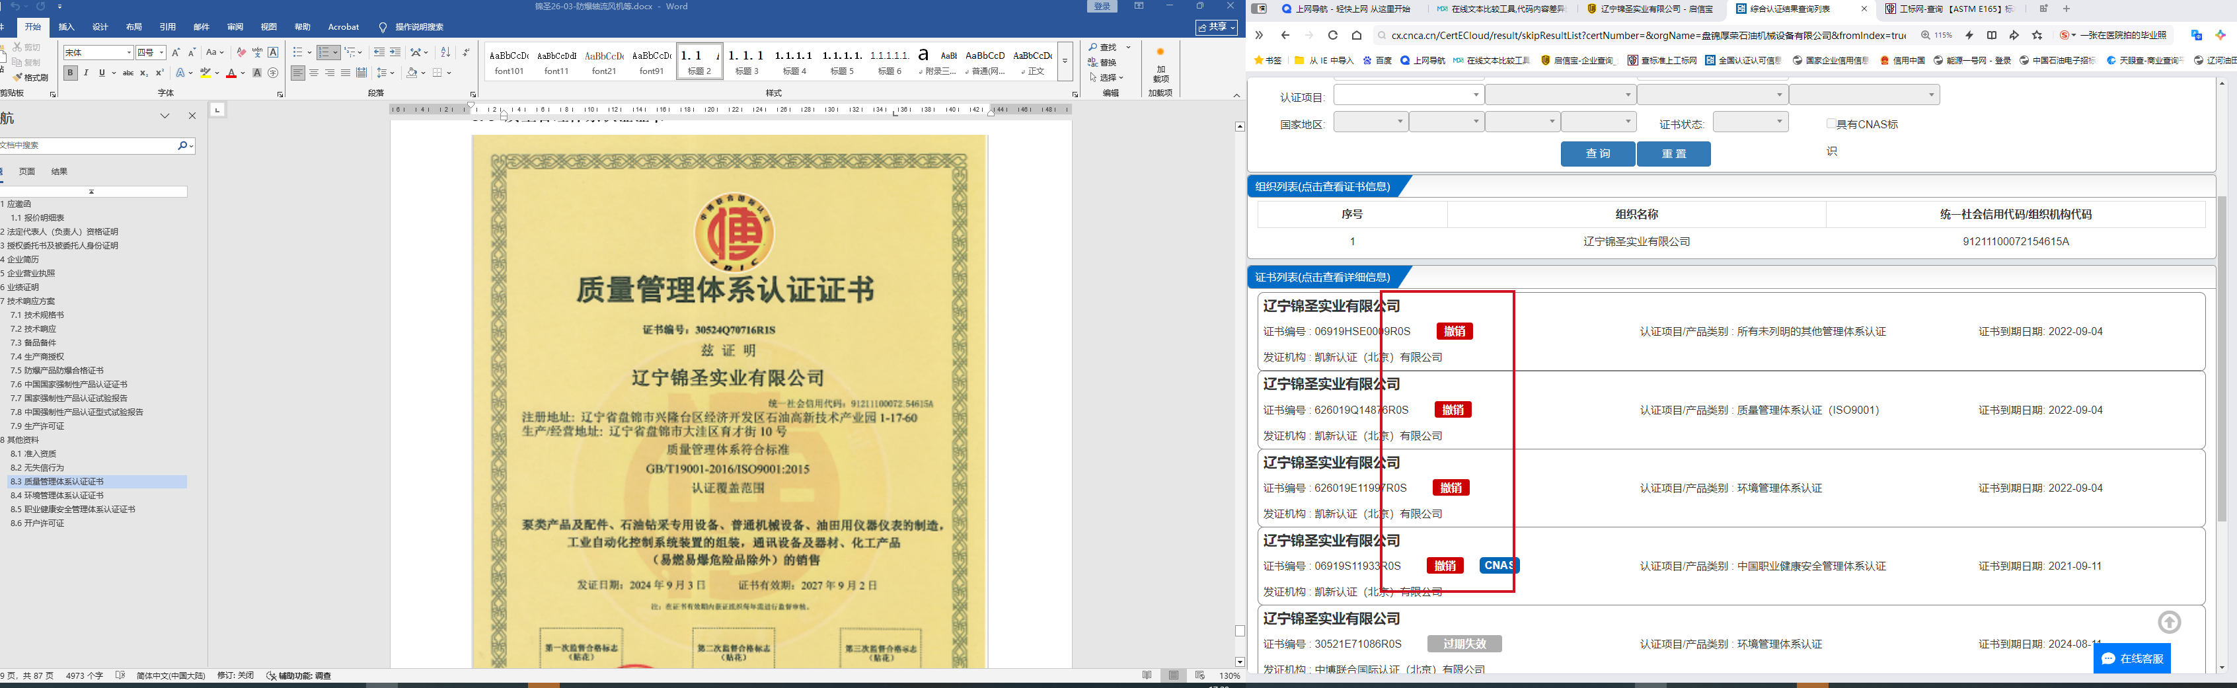Click the strikethrough (abc) icon
The image size is (2237, 688).
[x=128, y=73]
